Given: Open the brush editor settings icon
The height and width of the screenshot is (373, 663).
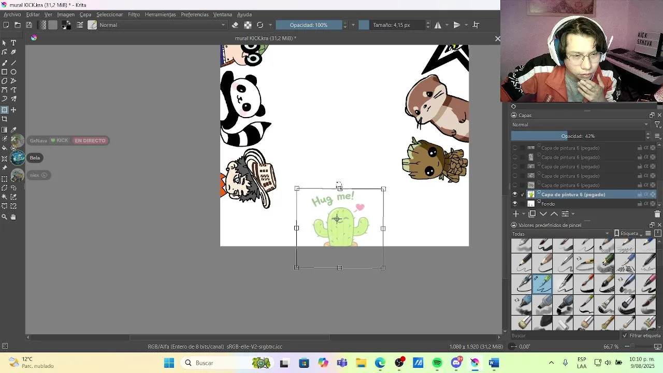Looking at the screenshot, I should 80,25.
